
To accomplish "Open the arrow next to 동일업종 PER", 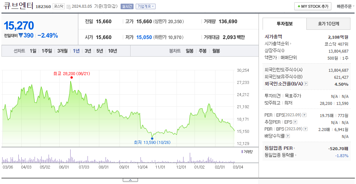I will click(294, 148).
